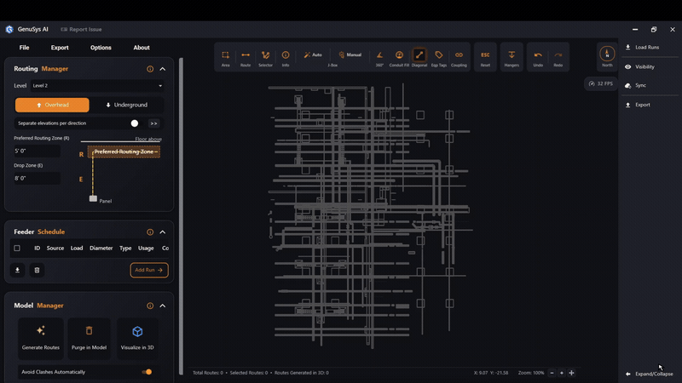Zoom in with the small plus button
682x383 pixels.
[x=562, y=373]
